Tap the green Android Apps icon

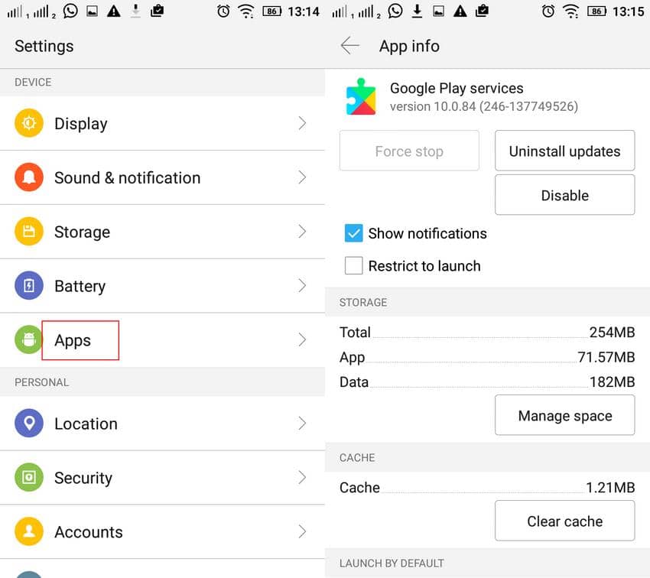tap(28, 340)
